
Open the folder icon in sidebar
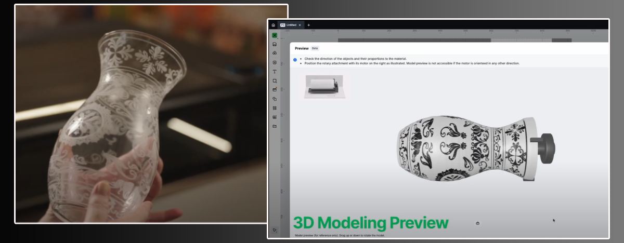coord(275,126)
